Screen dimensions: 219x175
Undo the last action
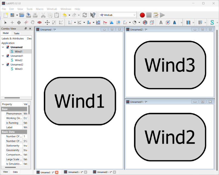(65, 15)
